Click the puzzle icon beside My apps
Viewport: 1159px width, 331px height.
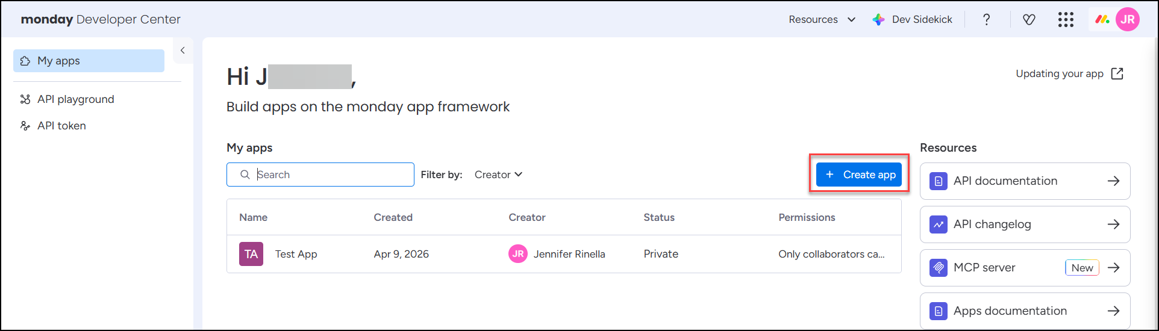tap(25, 61)
